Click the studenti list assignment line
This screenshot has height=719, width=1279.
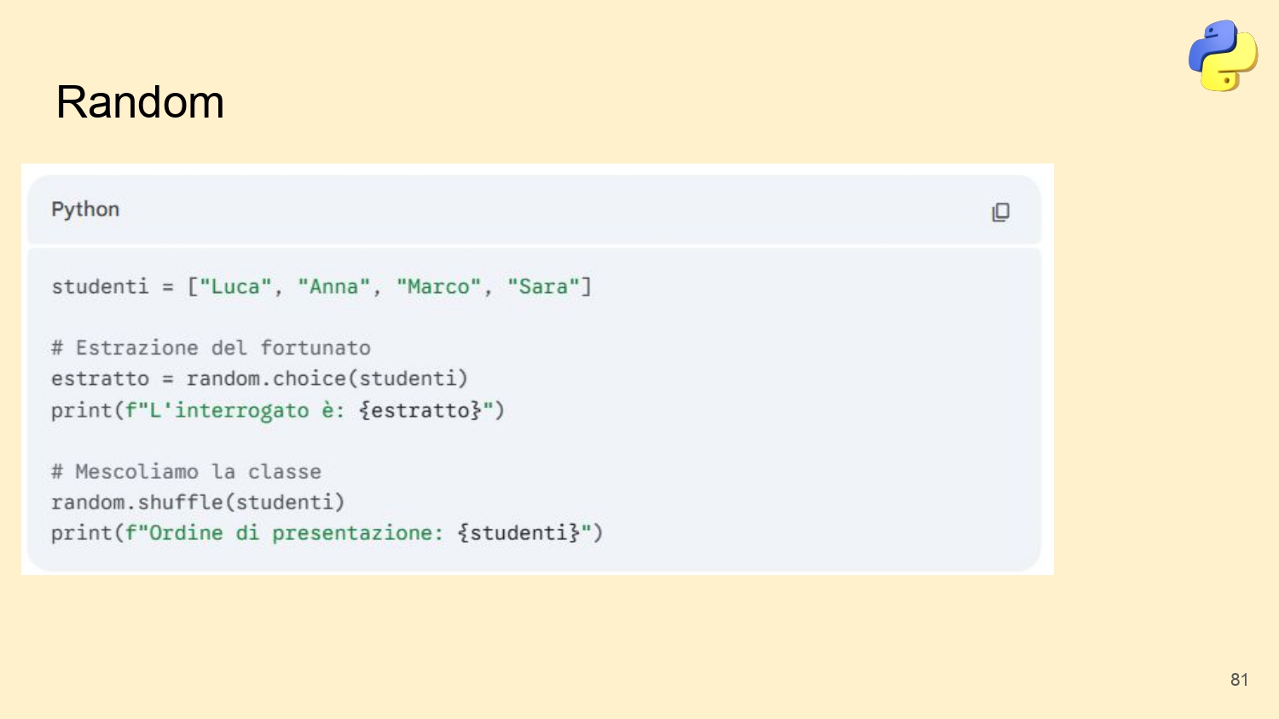tap(321, 286)
